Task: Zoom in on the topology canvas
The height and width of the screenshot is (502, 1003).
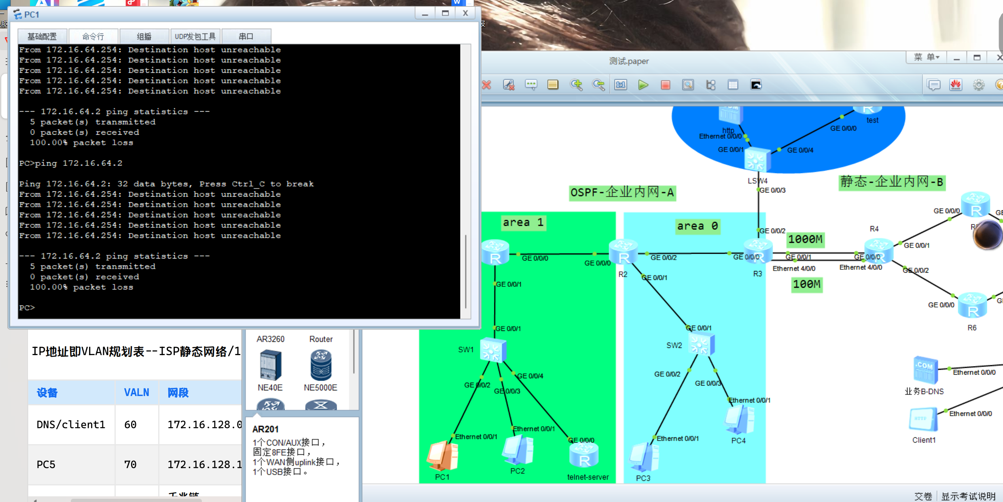Action: pyautogui.click(x=576, y=85)
